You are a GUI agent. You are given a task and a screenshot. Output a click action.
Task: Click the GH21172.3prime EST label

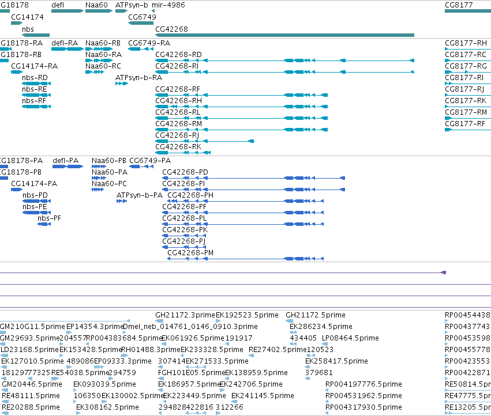(185, 315)
